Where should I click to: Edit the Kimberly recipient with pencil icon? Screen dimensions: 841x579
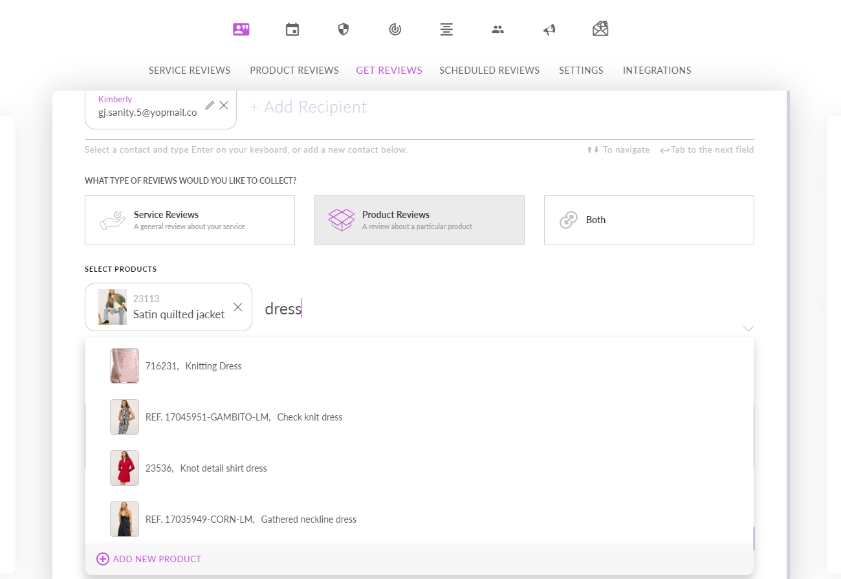pyautogui.click(x=210, y=105)
